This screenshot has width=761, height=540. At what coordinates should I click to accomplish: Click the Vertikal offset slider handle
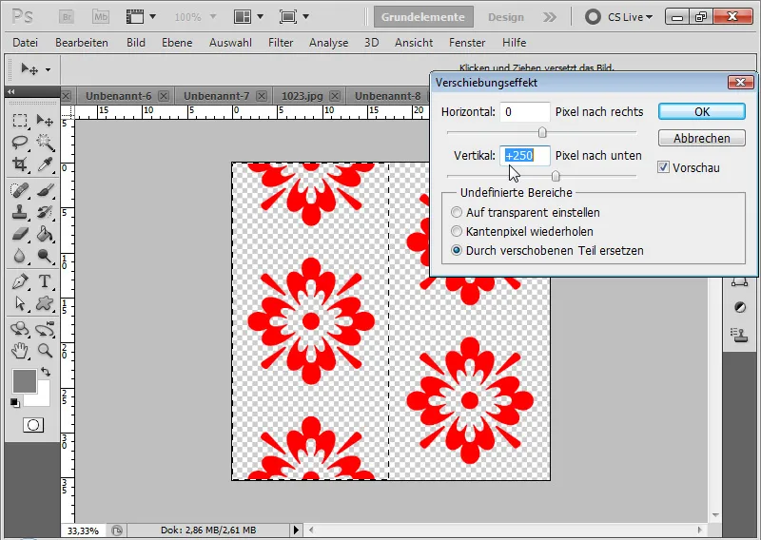(556, 176)
